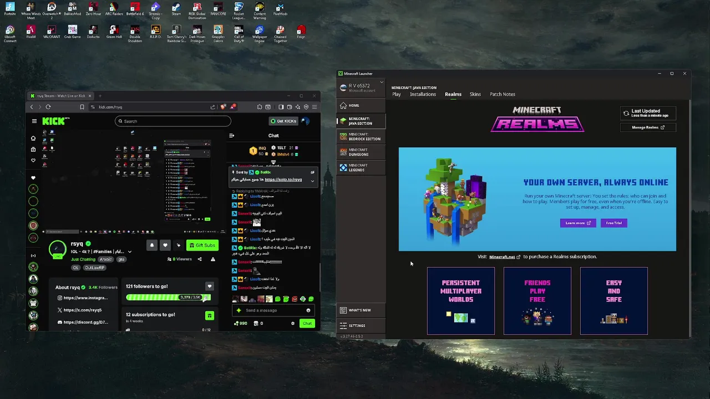Screen dimensions: 710x399
Task: Open the Fortnite desktop shortcut
Action: pyautogui.click(x=10, y=9)
